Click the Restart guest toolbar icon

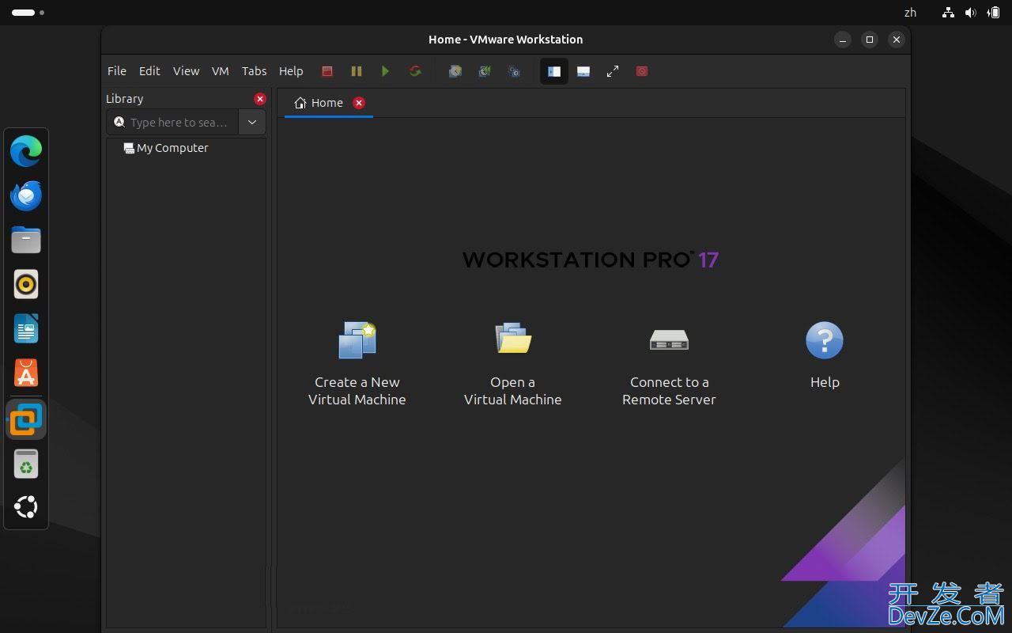coord(415,71)
